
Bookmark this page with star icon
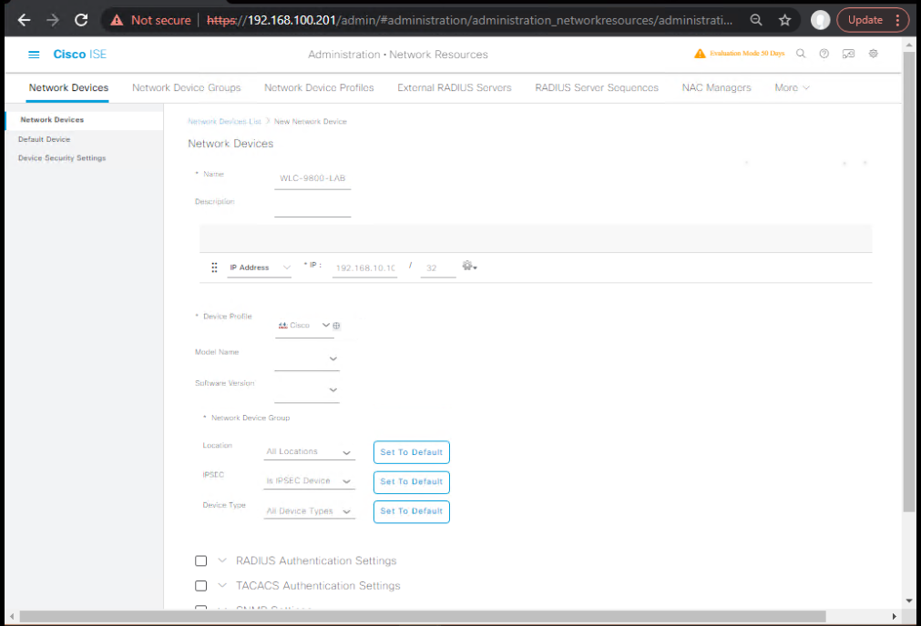pyautogui.click(x=784, y=20)
